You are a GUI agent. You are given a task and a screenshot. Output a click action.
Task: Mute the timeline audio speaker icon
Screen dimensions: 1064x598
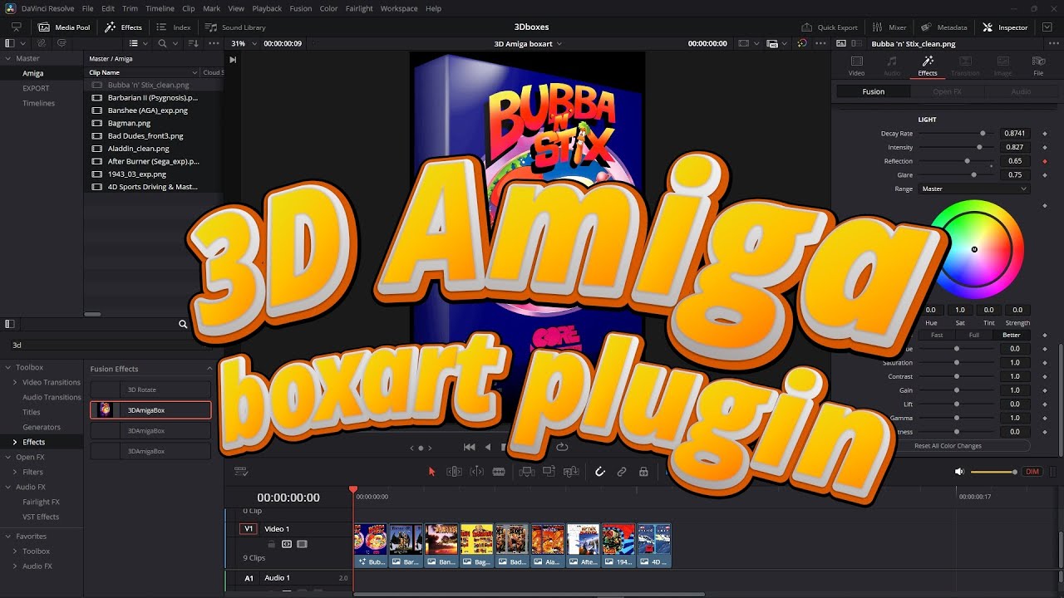click(x=959, y=472)
